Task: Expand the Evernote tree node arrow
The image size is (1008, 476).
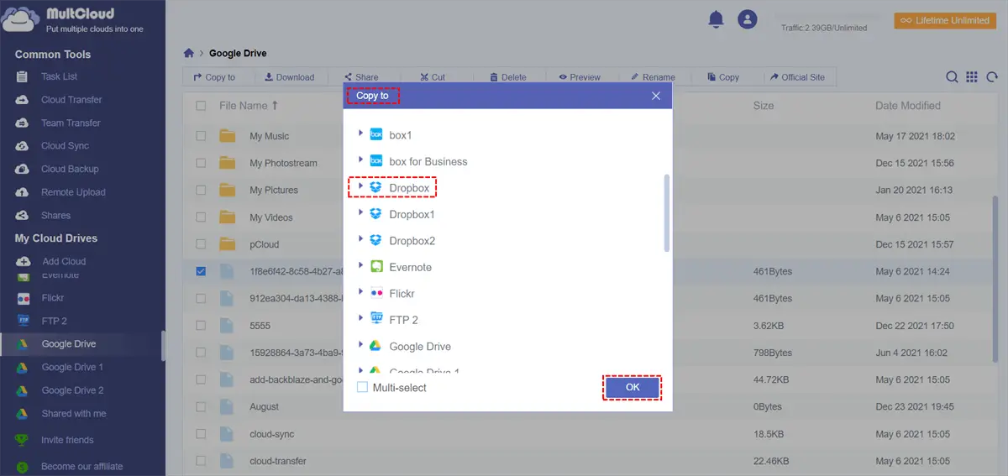Action: [x=361, y=266]
